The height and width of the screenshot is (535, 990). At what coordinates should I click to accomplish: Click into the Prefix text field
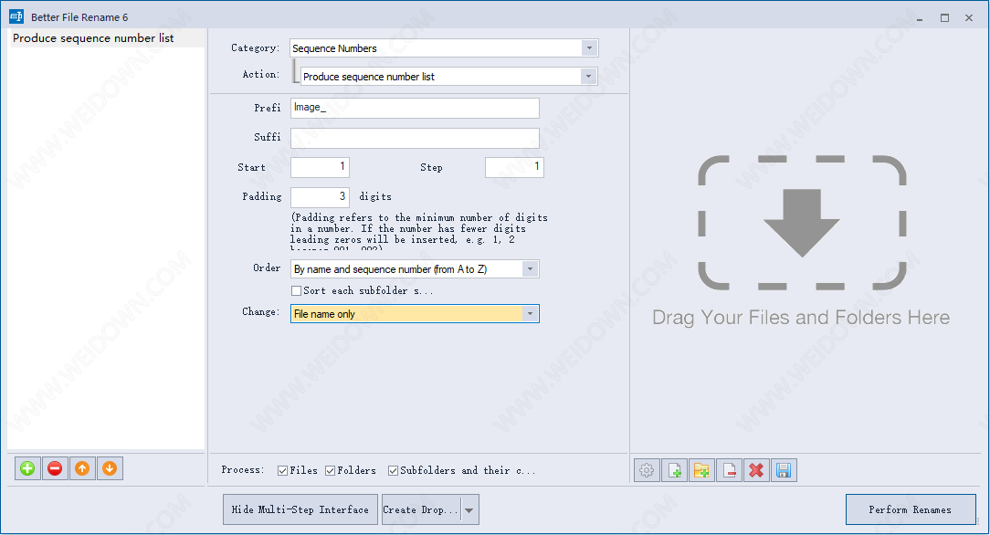click(415, 108)
